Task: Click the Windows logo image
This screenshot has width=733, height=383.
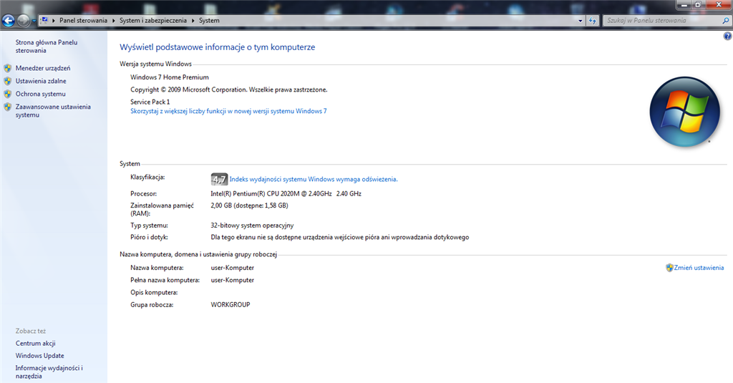Action: [684, 112]
